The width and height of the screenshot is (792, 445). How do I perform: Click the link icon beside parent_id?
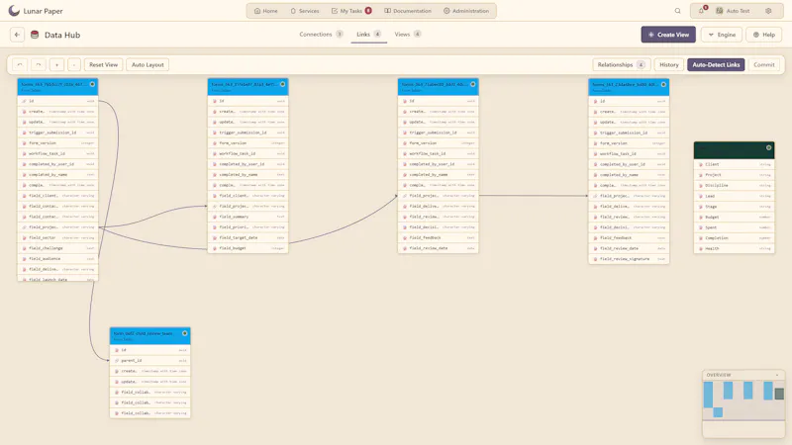(x=117, y=361)
